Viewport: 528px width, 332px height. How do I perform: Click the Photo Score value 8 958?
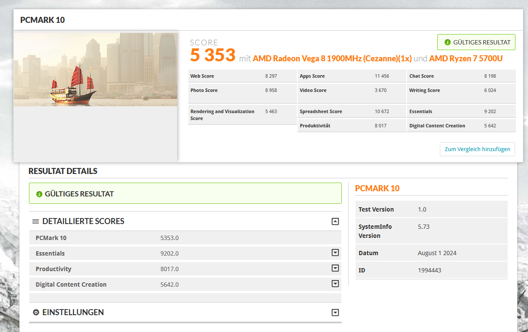point(271,90)
